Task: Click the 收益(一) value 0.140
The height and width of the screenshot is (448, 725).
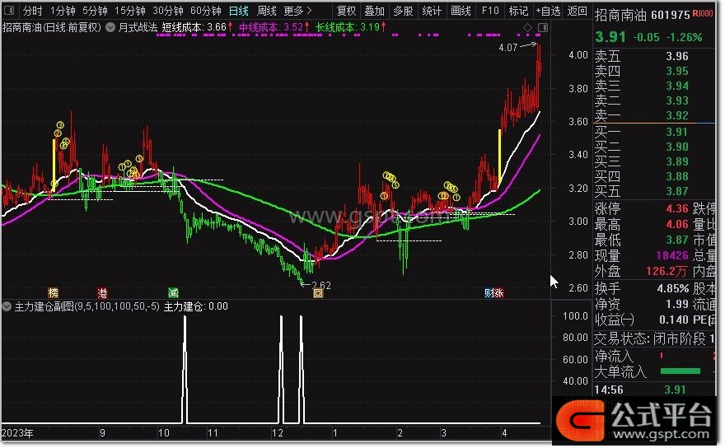Action: [x=674, y=320]
